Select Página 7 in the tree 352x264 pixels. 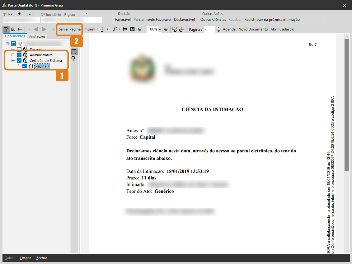[42, 66]
